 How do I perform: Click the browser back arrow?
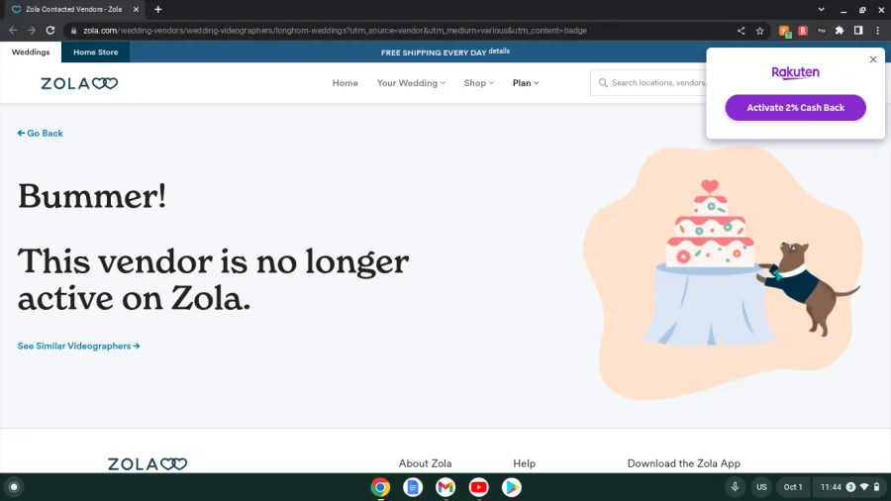pos(13,31)
